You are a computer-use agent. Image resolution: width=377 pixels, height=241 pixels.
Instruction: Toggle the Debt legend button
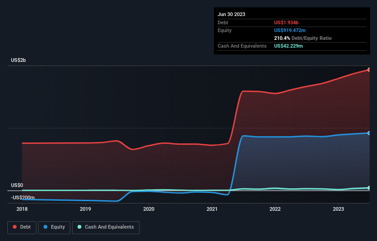tap(22, 228)
